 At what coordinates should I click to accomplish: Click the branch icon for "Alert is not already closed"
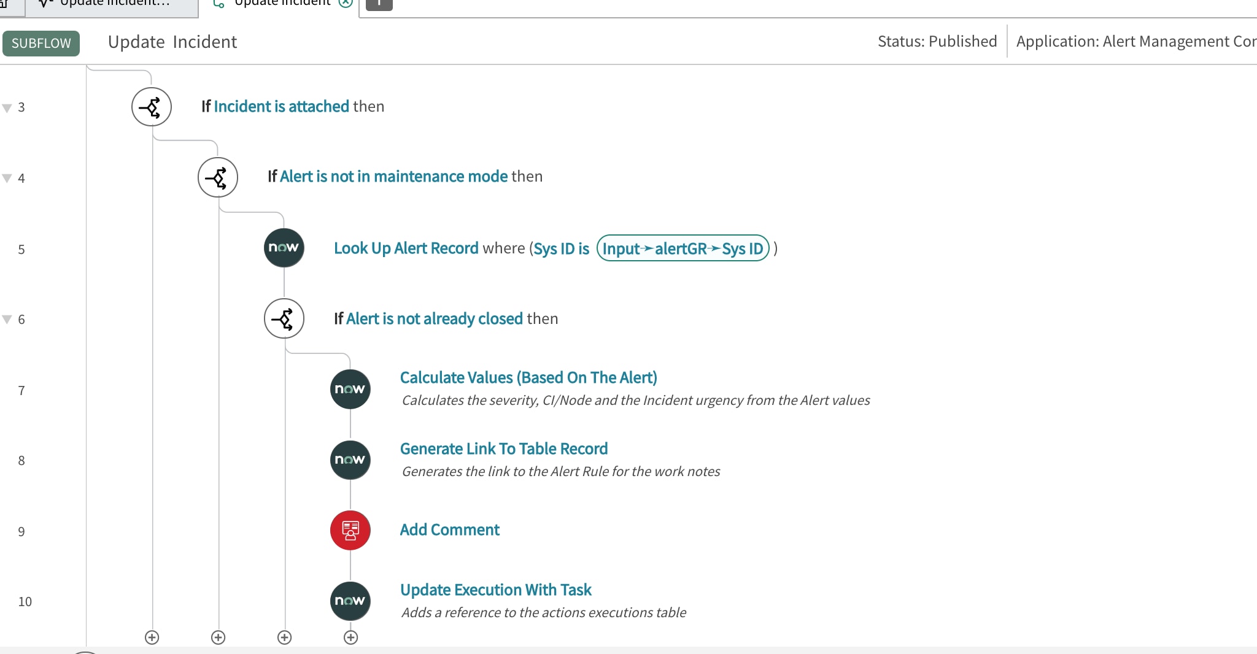click(x=284, y=319)
